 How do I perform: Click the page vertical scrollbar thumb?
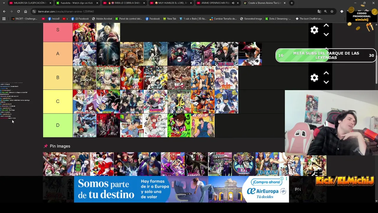(377, 55)
